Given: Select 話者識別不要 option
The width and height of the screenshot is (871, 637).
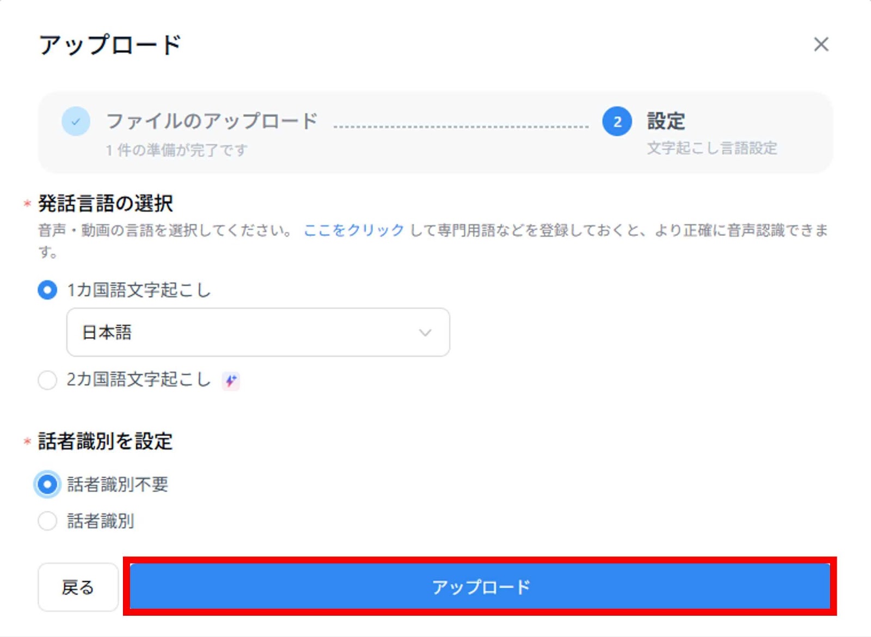Looking at the screenshot, I should pyautogui.click(x=47, y=483).
